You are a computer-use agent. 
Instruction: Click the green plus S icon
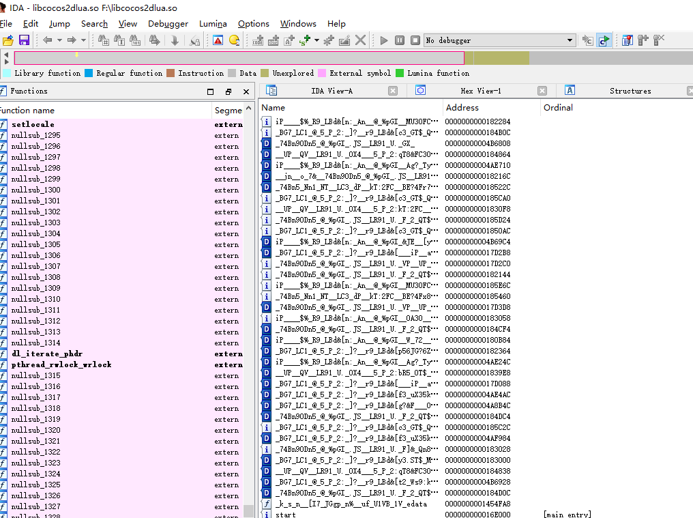coord(305,41)
